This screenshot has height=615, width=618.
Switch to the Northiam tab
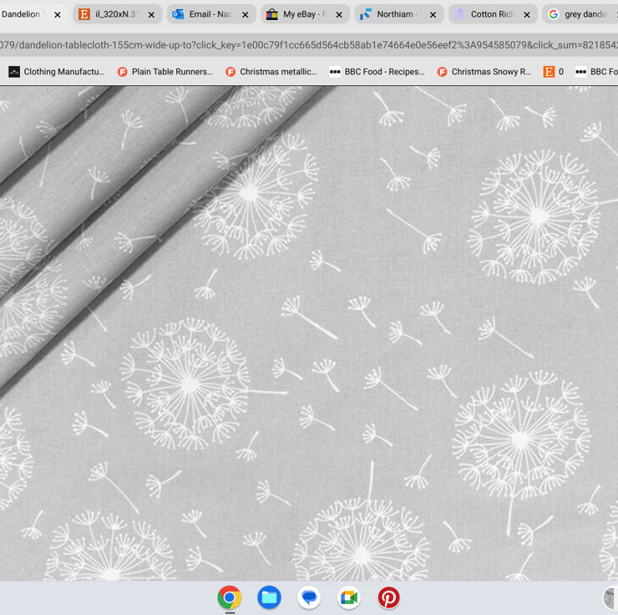(398, 14)
